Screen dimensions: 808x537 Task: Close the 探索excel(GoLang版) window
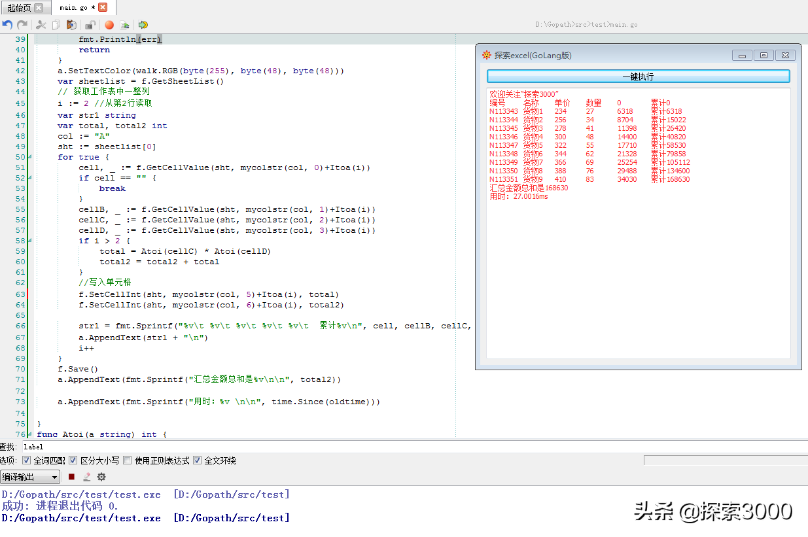786,56
